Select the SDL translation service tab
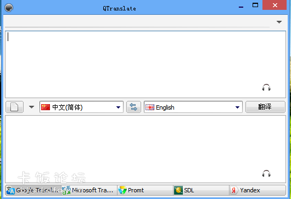This screenshot has height=199, width=291. pyautogui.click(x=201, y=190)
